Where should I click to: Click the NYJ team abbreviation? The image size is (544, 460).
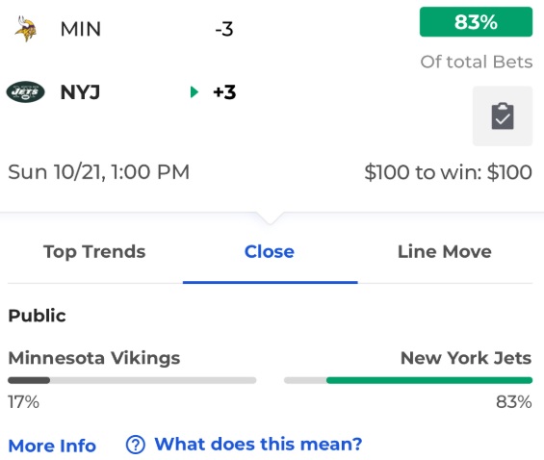coord(80,92)
